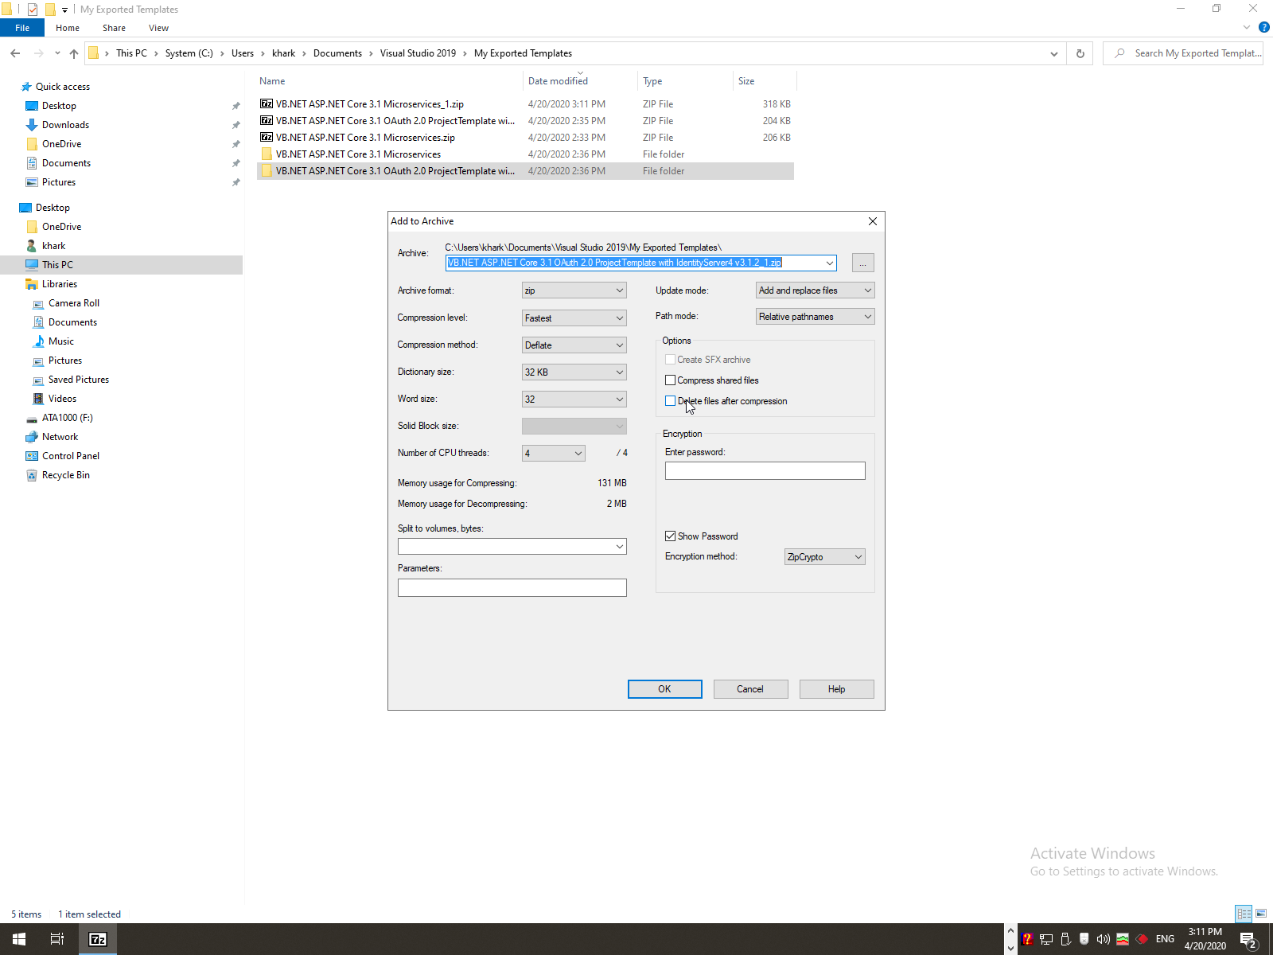The image size is (1273, 955).
Task: Click the ENG language indicator in taskbar
Action: [1165, 939]
